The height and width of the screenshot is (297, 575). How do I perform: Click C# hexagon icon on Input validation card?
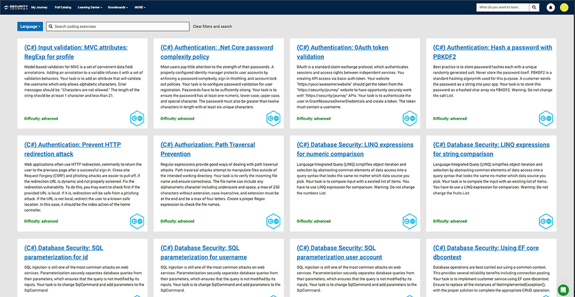[x=137, y=118]
